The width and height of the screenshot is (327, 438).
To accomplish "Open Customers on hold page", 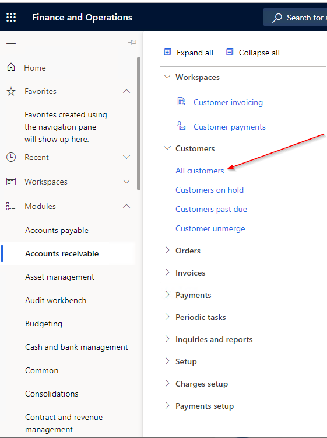I will click(210, 190).
